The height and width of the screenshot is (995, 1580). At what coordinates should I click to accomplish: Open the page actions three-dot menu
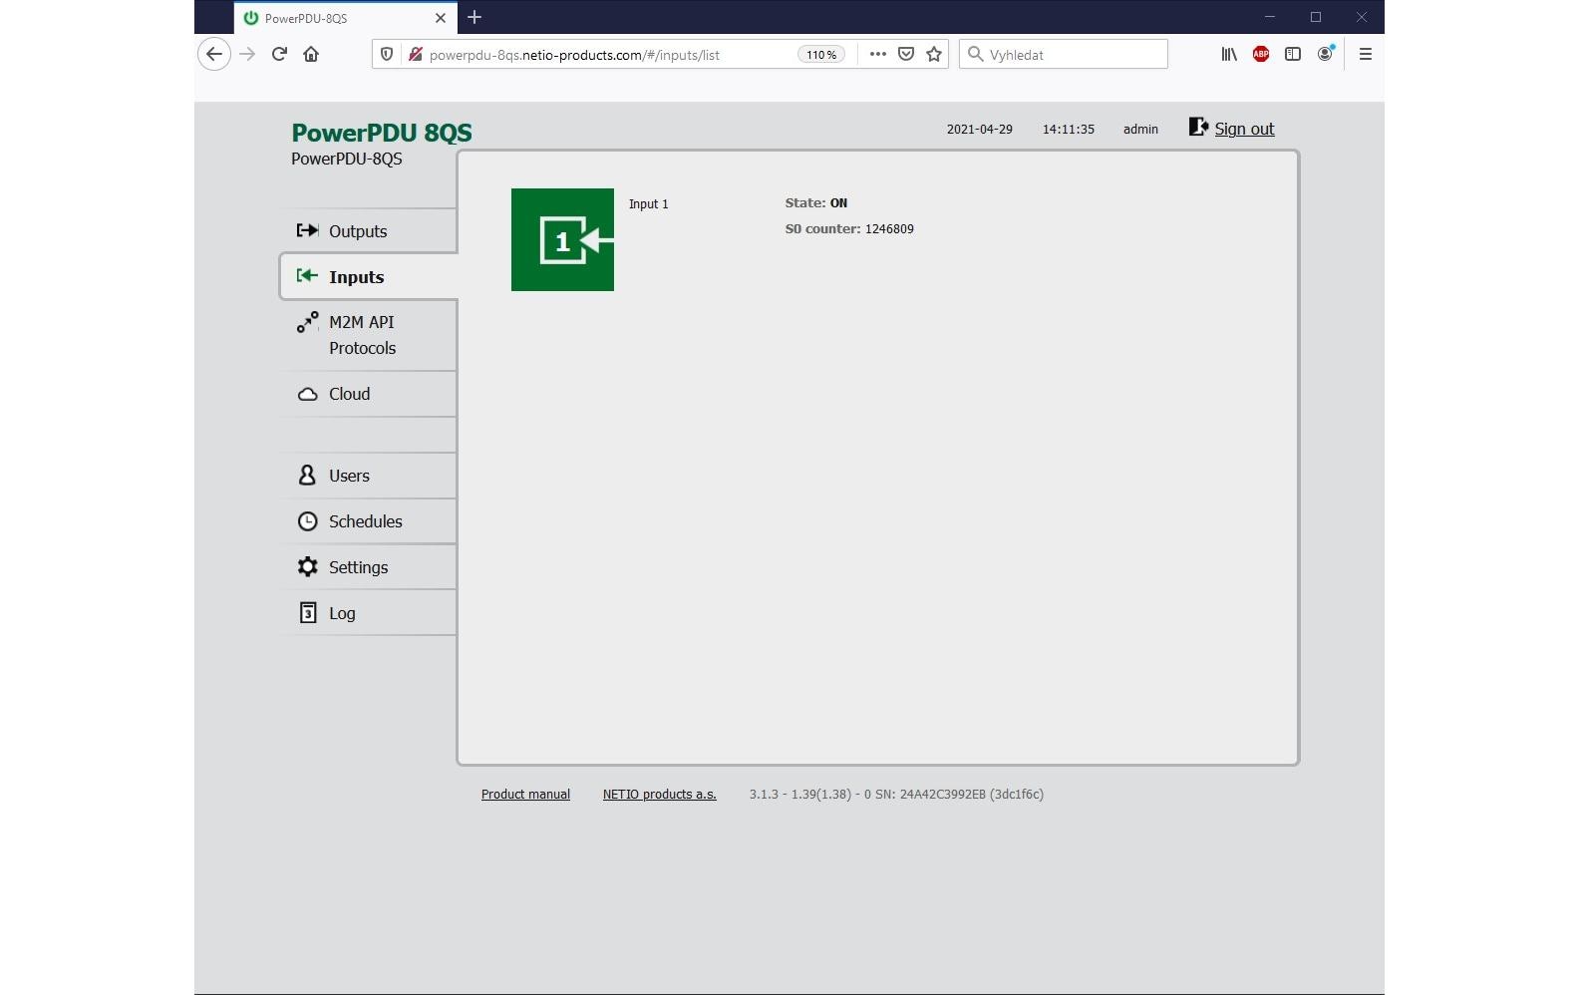coord(877,54)
